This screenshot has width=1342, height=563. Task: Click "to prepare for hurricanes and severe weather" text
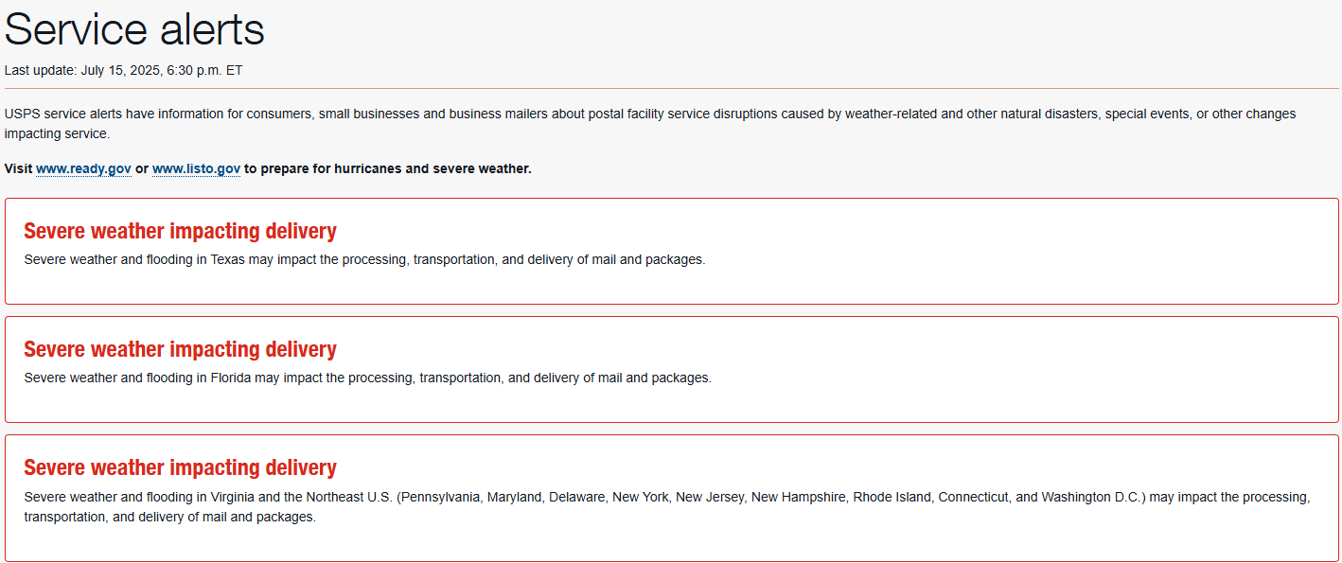388,168
